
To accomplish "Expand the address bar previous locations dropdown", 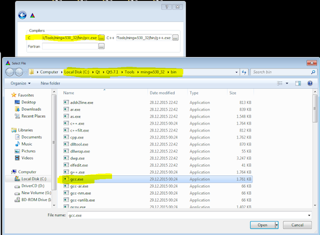I will [x=236, y=72].
